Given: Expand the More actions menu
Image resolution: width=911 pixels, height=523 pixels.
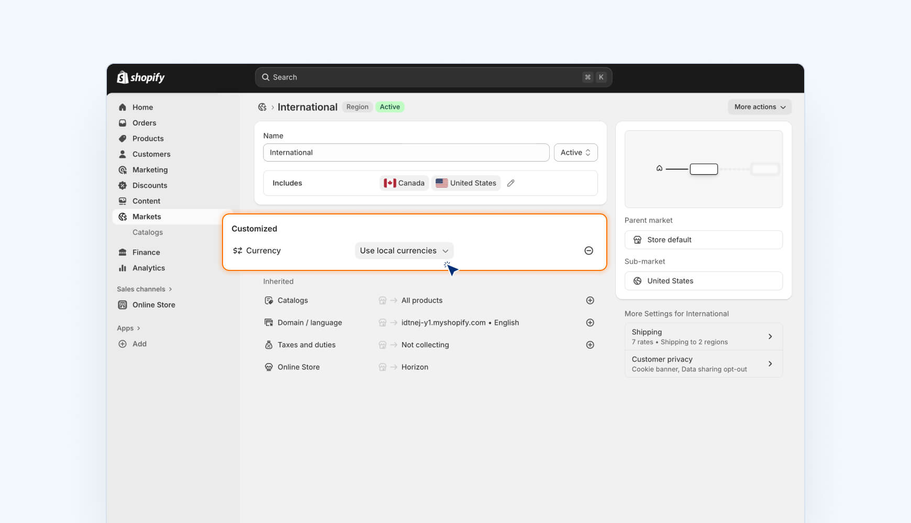Looking at the screenshot, I should pyautogui.click(x=759, y=107).
